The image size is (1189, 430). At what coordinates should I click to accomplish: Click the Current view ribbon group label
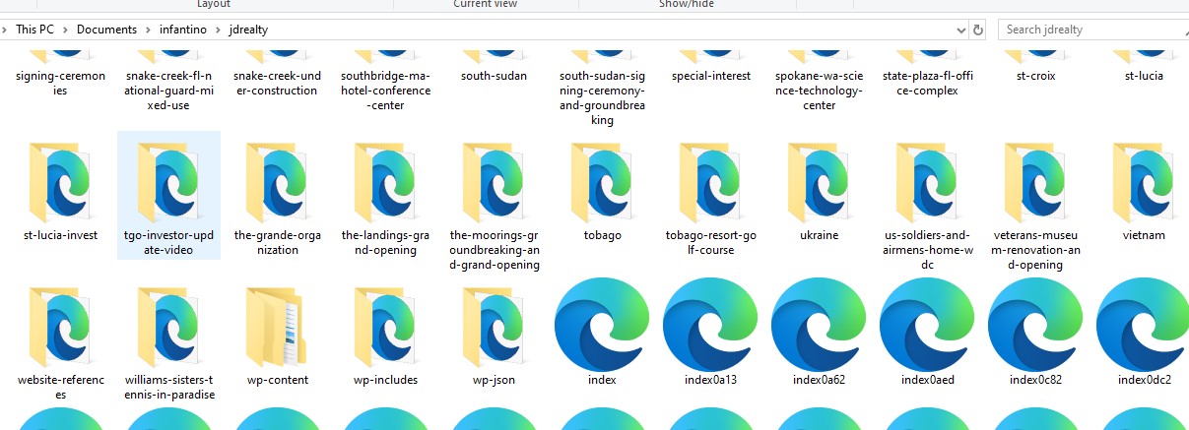[485, 5]
